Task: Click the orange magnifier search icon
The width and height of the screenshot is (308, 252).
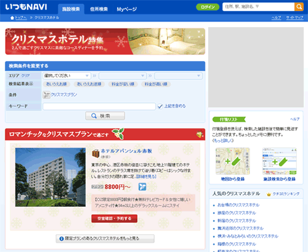Action: [x=299, y=7]
